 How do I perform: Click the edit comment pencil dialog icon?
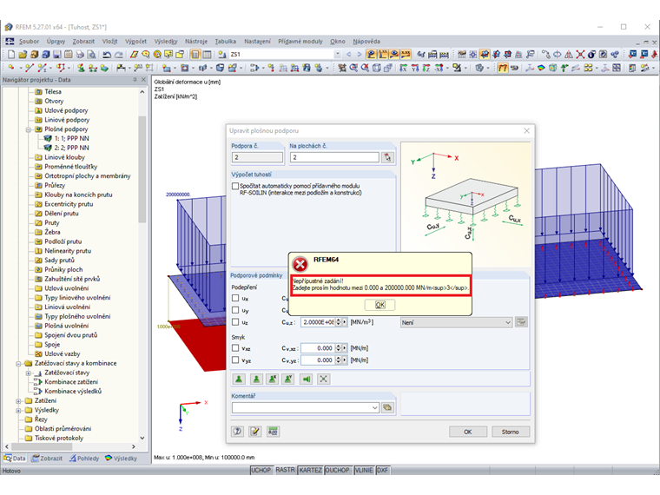coord(255,432)
